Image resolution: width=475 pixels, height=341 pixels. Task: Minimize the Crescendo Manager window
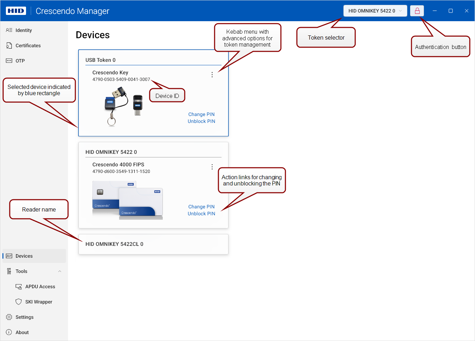(x=434, y=11)
